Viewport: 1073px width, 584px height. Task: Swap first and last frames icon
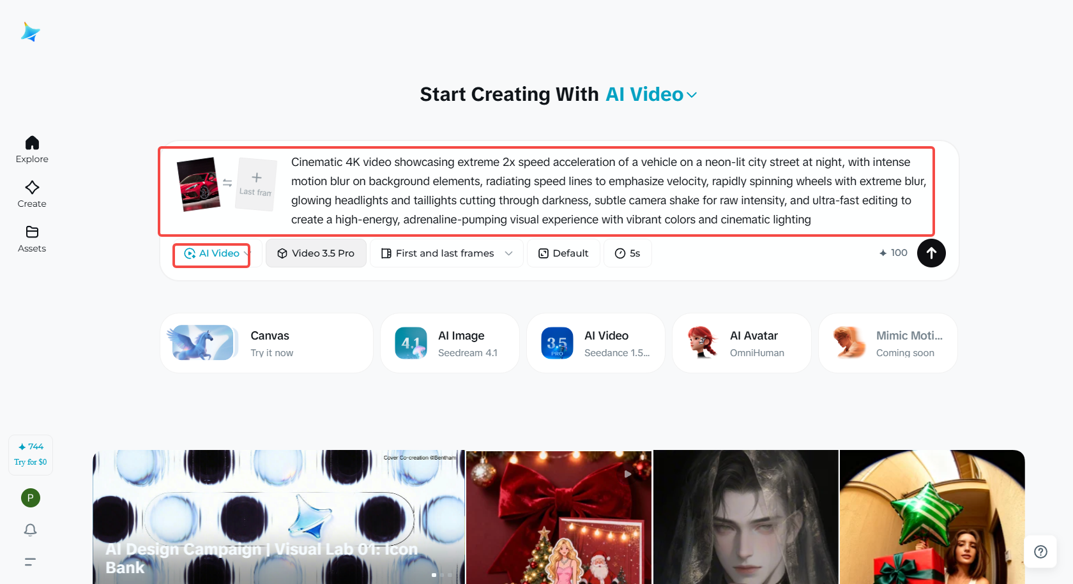click(x=227, y=183)
